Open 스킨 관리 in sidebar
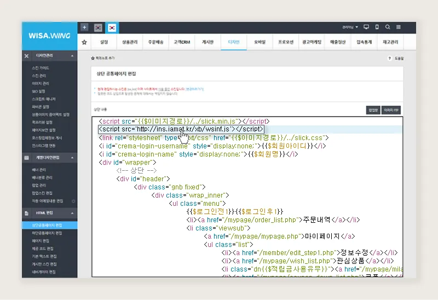438x300 pixels. click(x=39, y=76)
